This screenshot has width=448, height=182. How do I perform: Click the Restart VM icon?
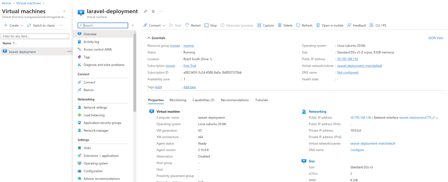tap(187, 25)
